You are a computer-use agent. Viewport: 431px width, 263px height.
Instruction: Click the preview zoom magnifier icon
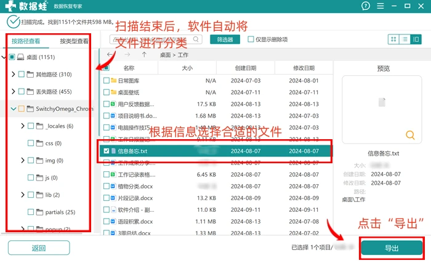(x=410, y=135)
